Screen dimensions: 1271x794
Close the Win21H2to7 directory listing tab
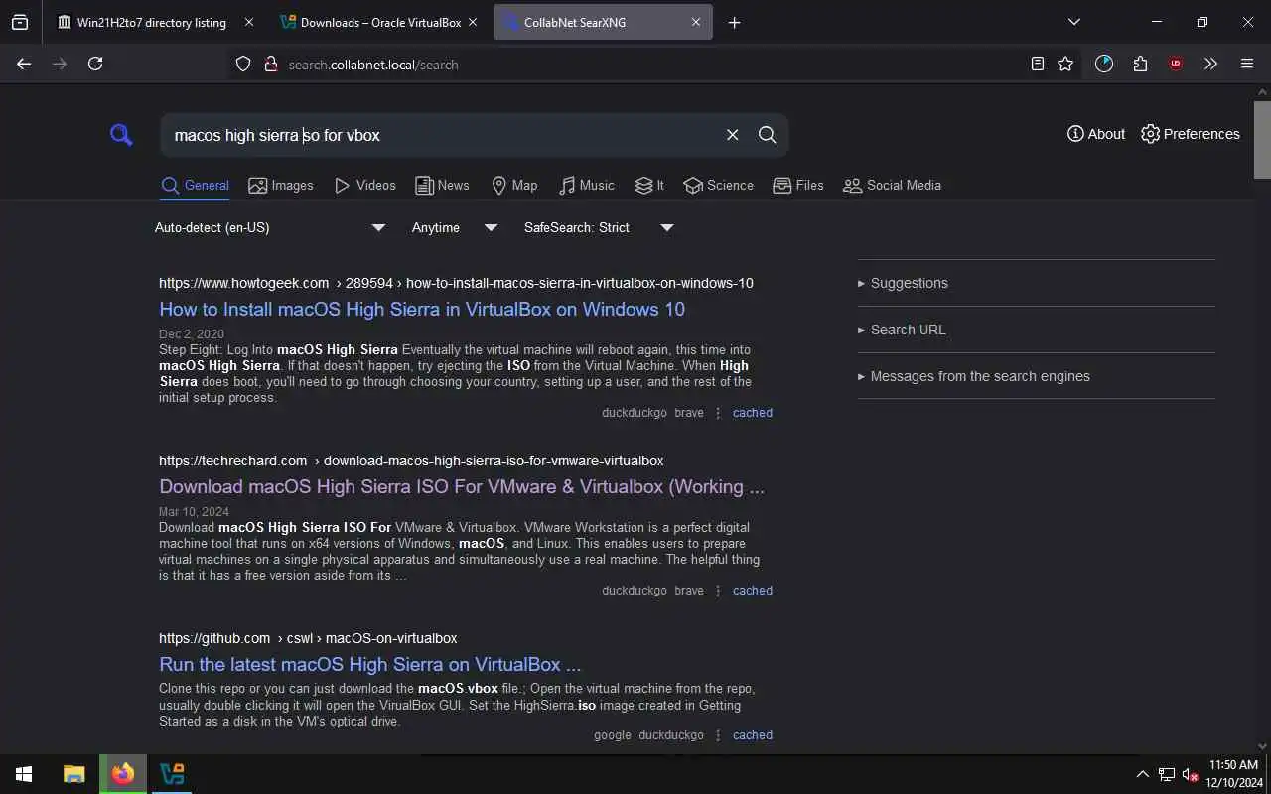(x=248, y=22)
